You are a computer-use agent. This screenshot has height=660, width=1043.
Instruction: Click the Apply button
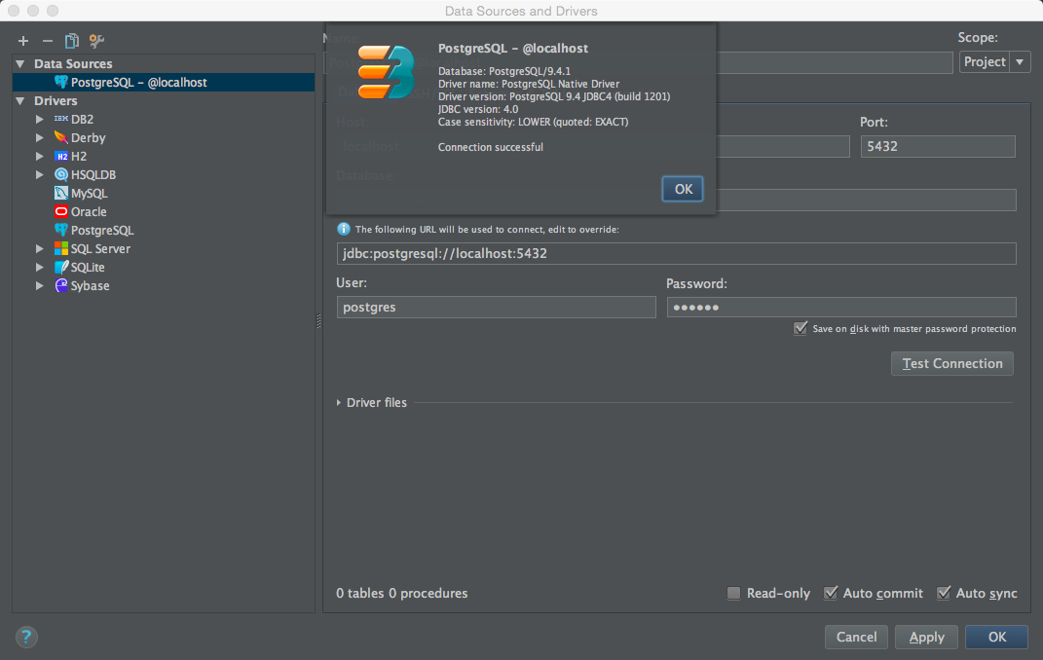(x=926, y=637)
